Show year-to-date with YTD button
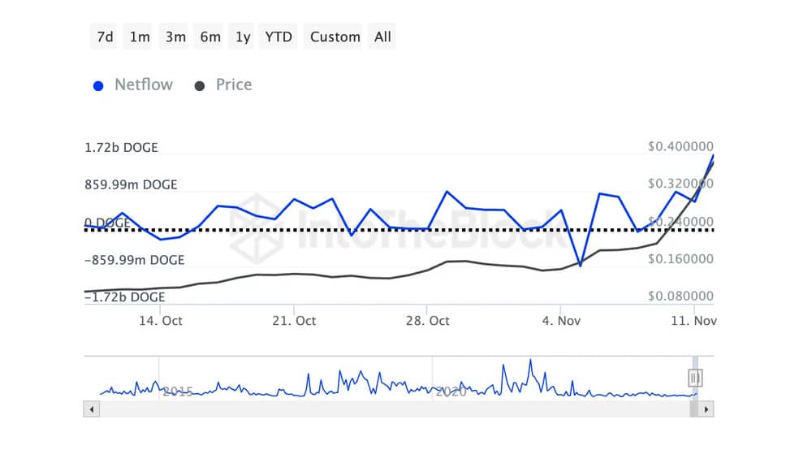This screenshot has width=799, height=450. 279,37
